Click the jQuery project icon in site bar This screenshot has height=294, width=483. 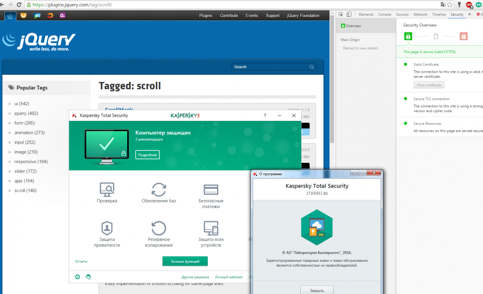point(10,16)
